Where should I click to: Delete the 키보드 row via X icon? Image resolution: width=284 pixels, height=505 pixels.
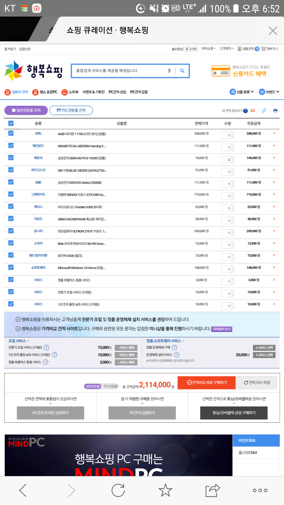coord(274,219)
